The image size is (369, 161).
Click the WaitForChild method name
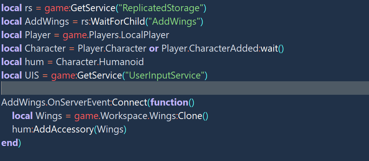click(118, 22)
